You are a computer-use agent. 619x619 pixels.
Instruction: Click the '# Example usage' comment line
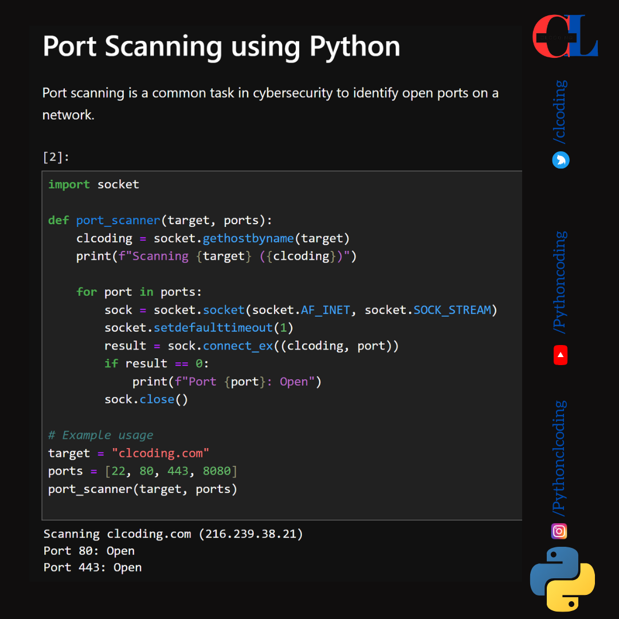click(101, 435)
